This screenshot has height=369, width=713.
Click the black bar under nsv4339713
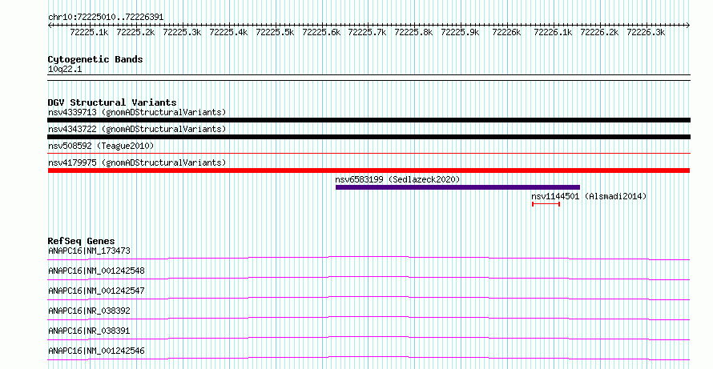tap(369, 120)
